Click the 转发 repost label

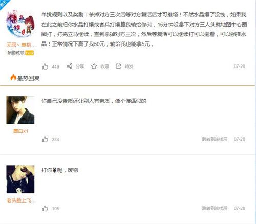pyautogui.click(x=129, y=66)
